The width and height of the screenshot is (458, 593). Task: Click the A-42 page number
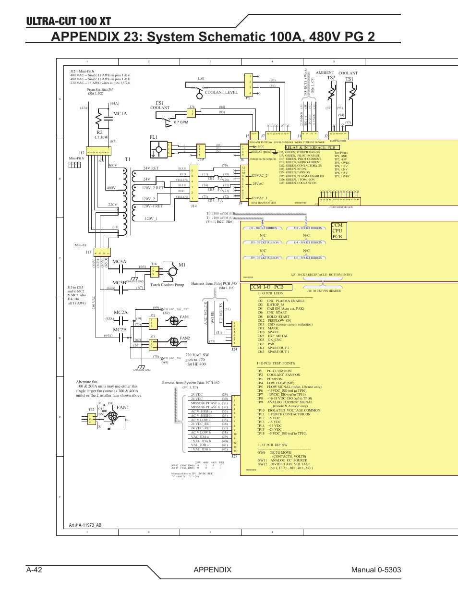coord(35,569)
